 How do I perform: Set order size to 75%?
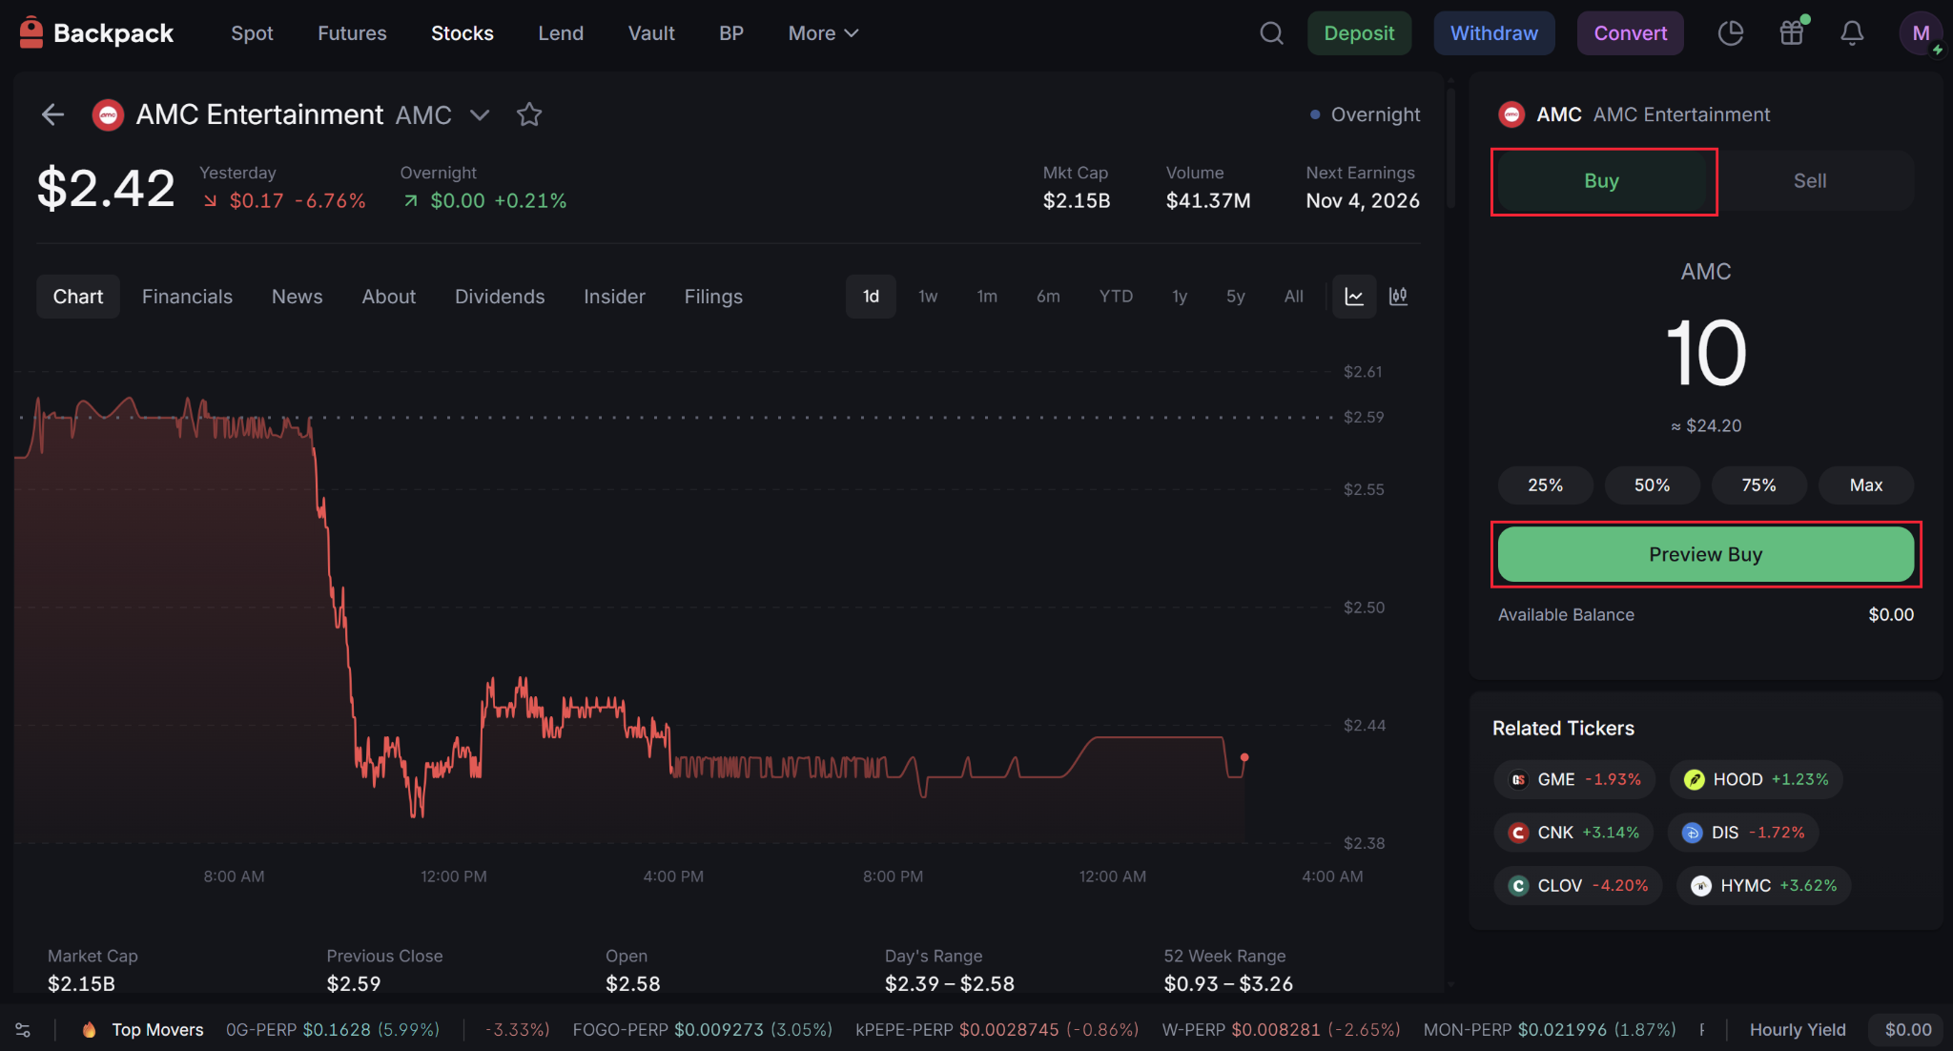pyautogui.click(x=1759, y=485)
